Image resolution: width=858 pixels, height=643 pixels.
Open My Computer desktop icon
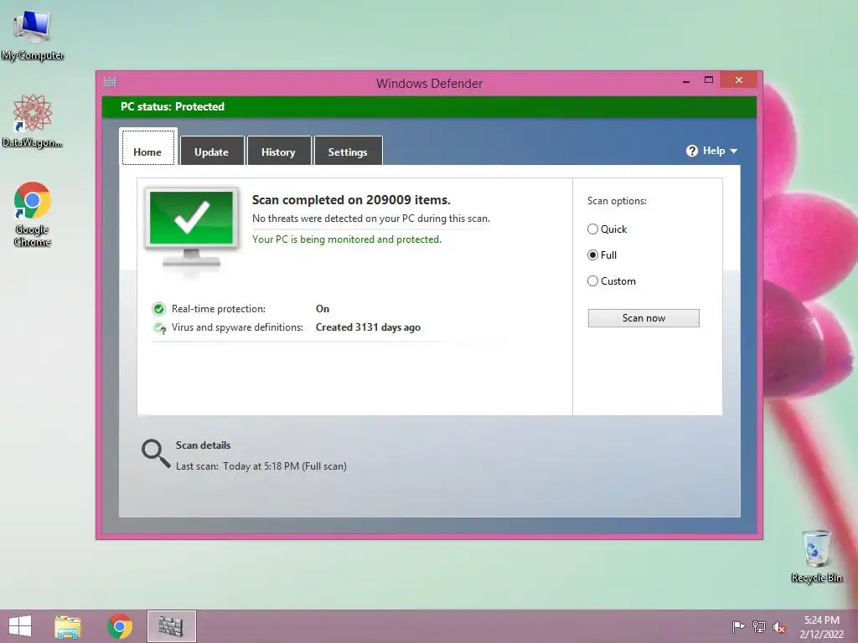33,35
